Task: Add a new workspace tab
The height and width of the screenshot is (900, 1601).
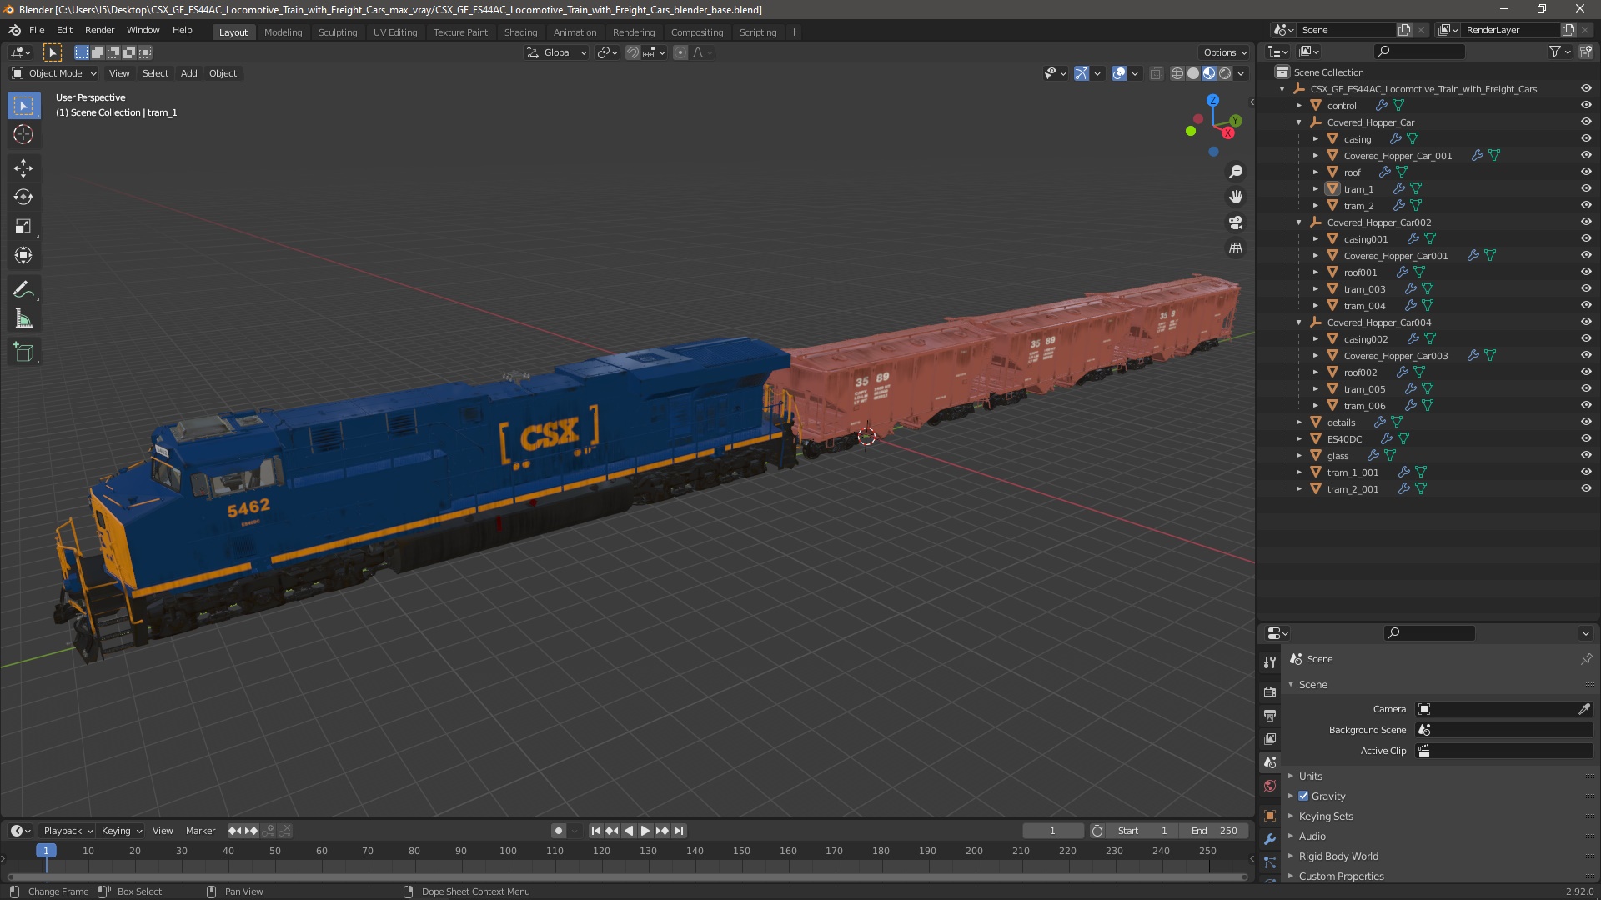Action: point(794,32)
